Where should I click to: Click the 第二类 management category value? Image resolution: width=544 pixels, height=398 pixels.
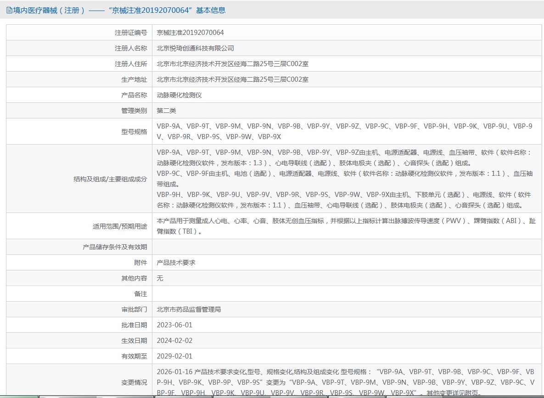[166, 111]
